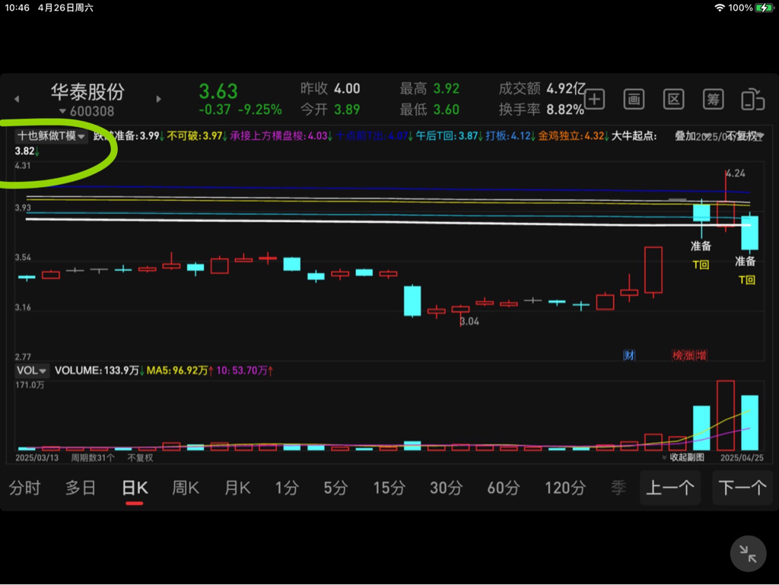Collapse the sub-chart via 收起副图
This screenshot has height=585, width=779.
pyautogui.click(x=683, y=457)
